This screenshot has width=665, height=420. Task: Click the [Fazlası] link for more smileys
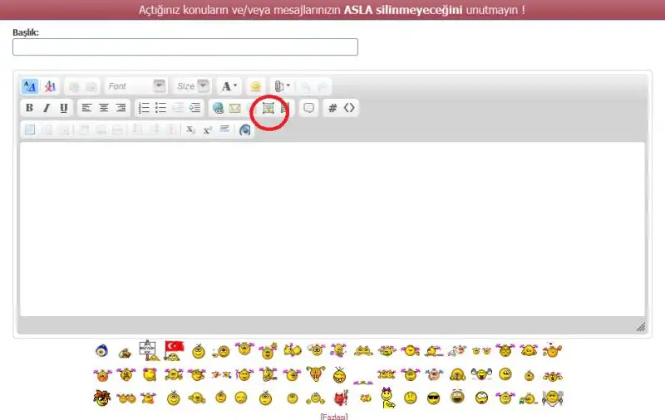point(334,416)
